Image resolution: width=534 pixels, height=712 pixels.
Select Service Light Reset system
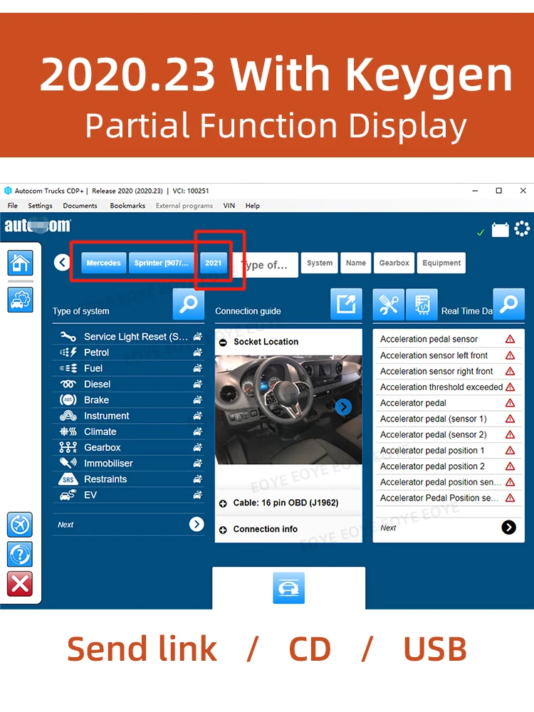pos(128,337)
